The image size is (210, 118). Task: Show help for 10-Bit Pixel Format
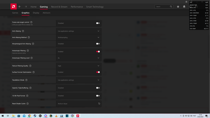point(27,96)
